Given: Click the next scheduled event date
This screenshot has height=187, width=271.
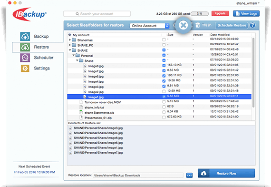Looking at the screenshot, I should pyautogui.click(x=34, y=172).
